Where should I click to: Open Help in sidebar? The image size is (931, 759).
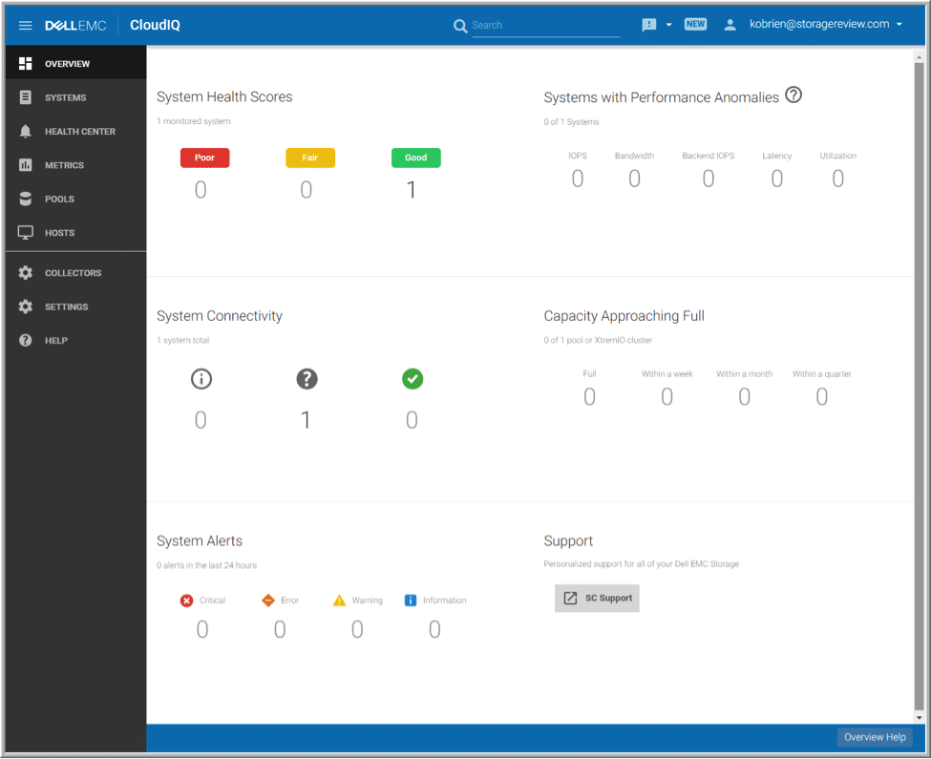click(x=76, y=340)
